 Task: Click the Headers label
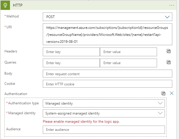pyautogui.click(x=11, y=51)
